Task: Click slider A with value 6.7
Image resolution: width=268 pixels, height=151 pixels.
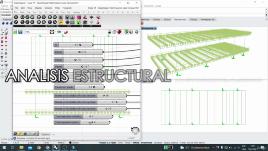Action: (x=73, y=45)
